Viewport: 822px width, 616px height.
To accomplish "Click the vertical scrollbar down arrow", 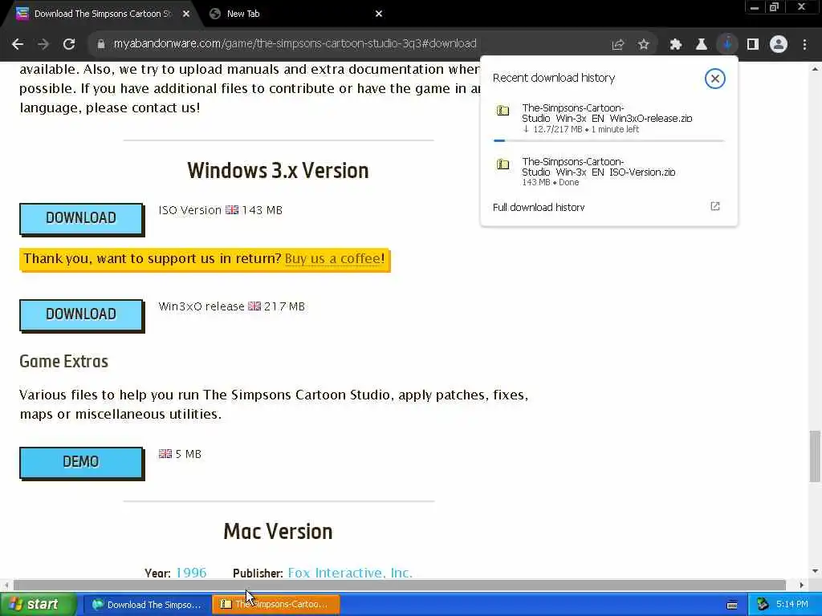I will tap(815, 571).
